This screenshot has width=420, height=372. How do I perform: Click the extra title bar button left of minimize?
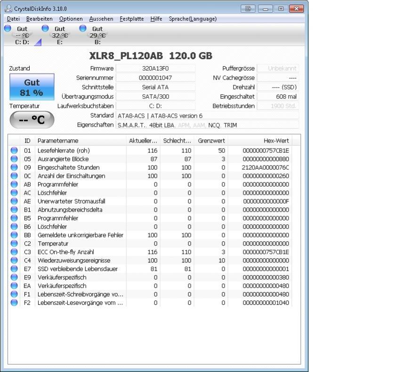248,8
